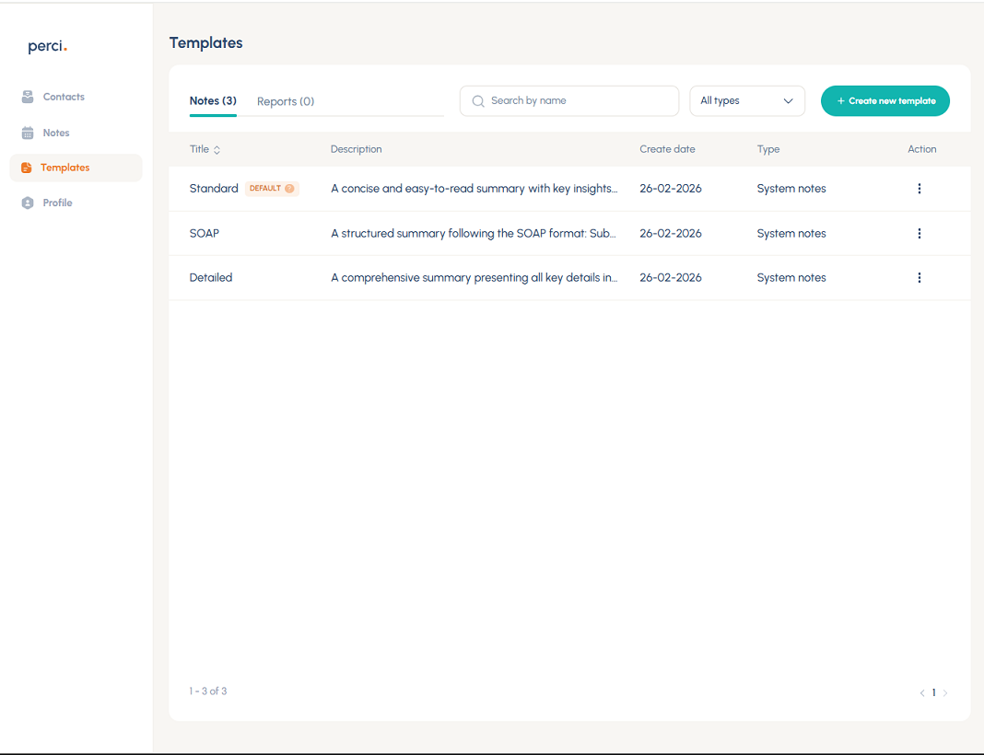Go to the previous page arrow

(x=922, y=693)
